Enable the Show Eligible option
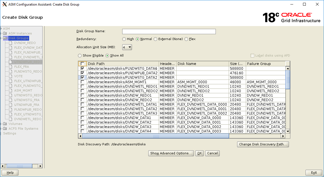The height and width of the screenshot is (177, 324). coord(79,55)
